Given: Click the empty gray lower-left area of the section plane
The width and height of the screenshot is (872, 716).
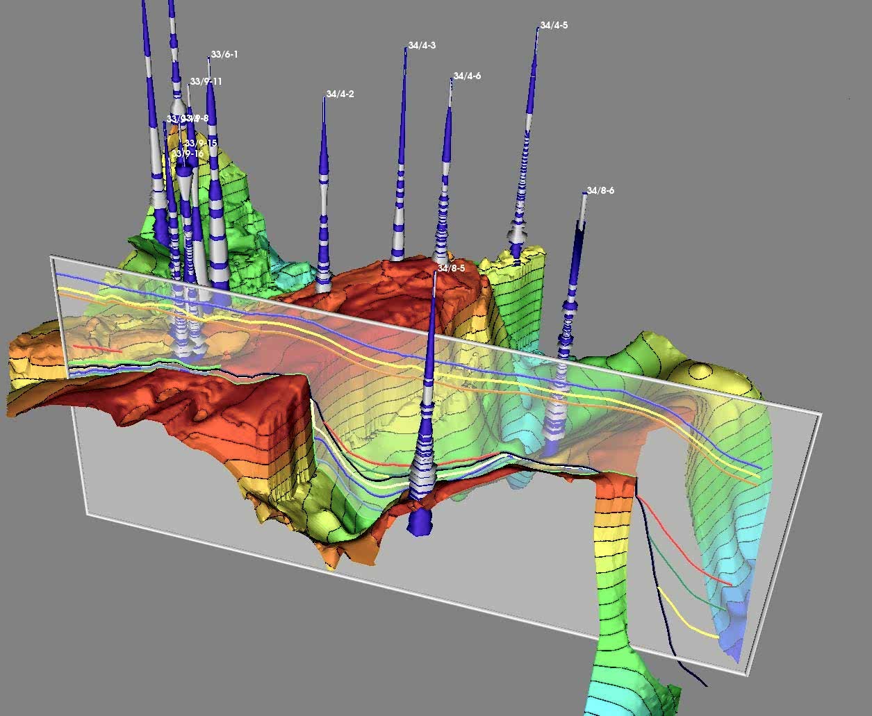Looking at the screenshot, I should pos(174,486).
